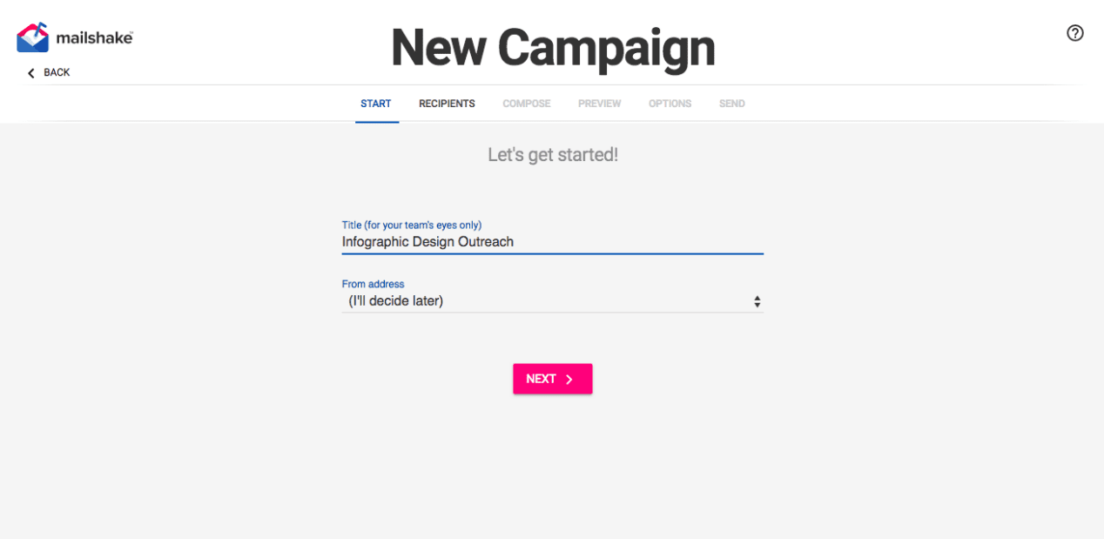This screenshot has height=539, width=1104.
Task: Open the RECIPIENTS tab
Action: tap(447, 104)
